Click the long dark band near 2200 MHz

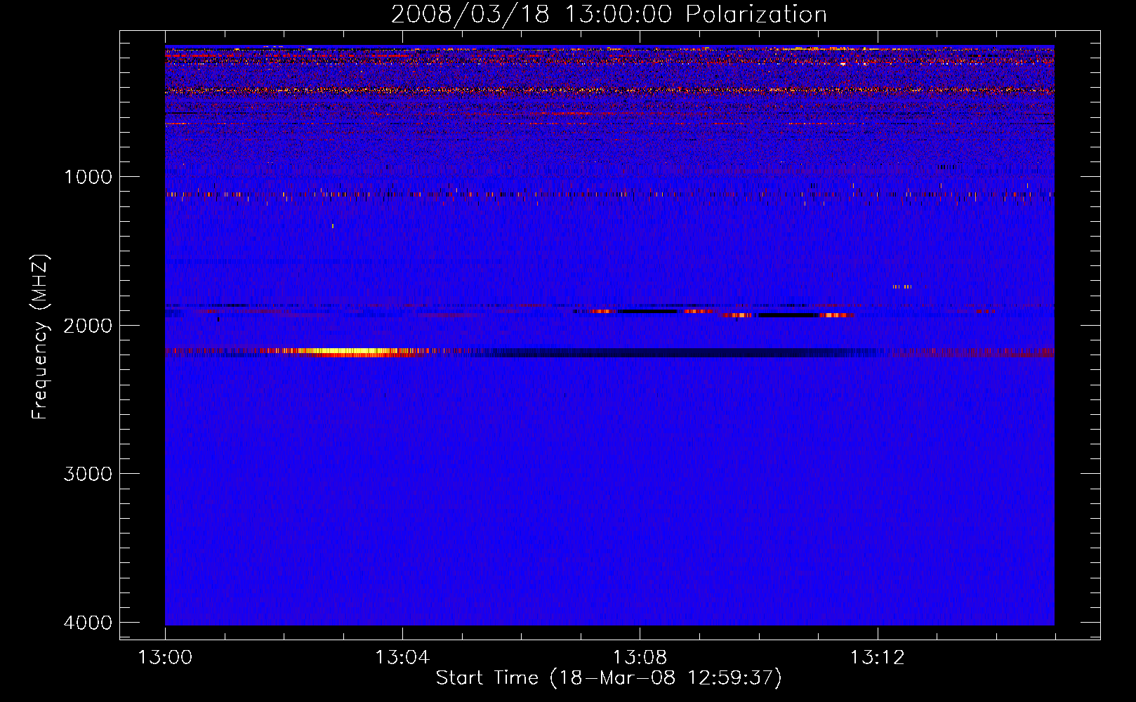pos(667,352)
